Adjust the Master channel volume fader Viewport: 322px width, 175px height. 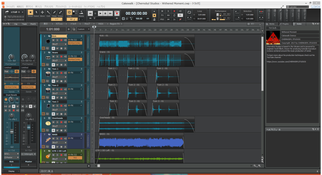(29, 127)
